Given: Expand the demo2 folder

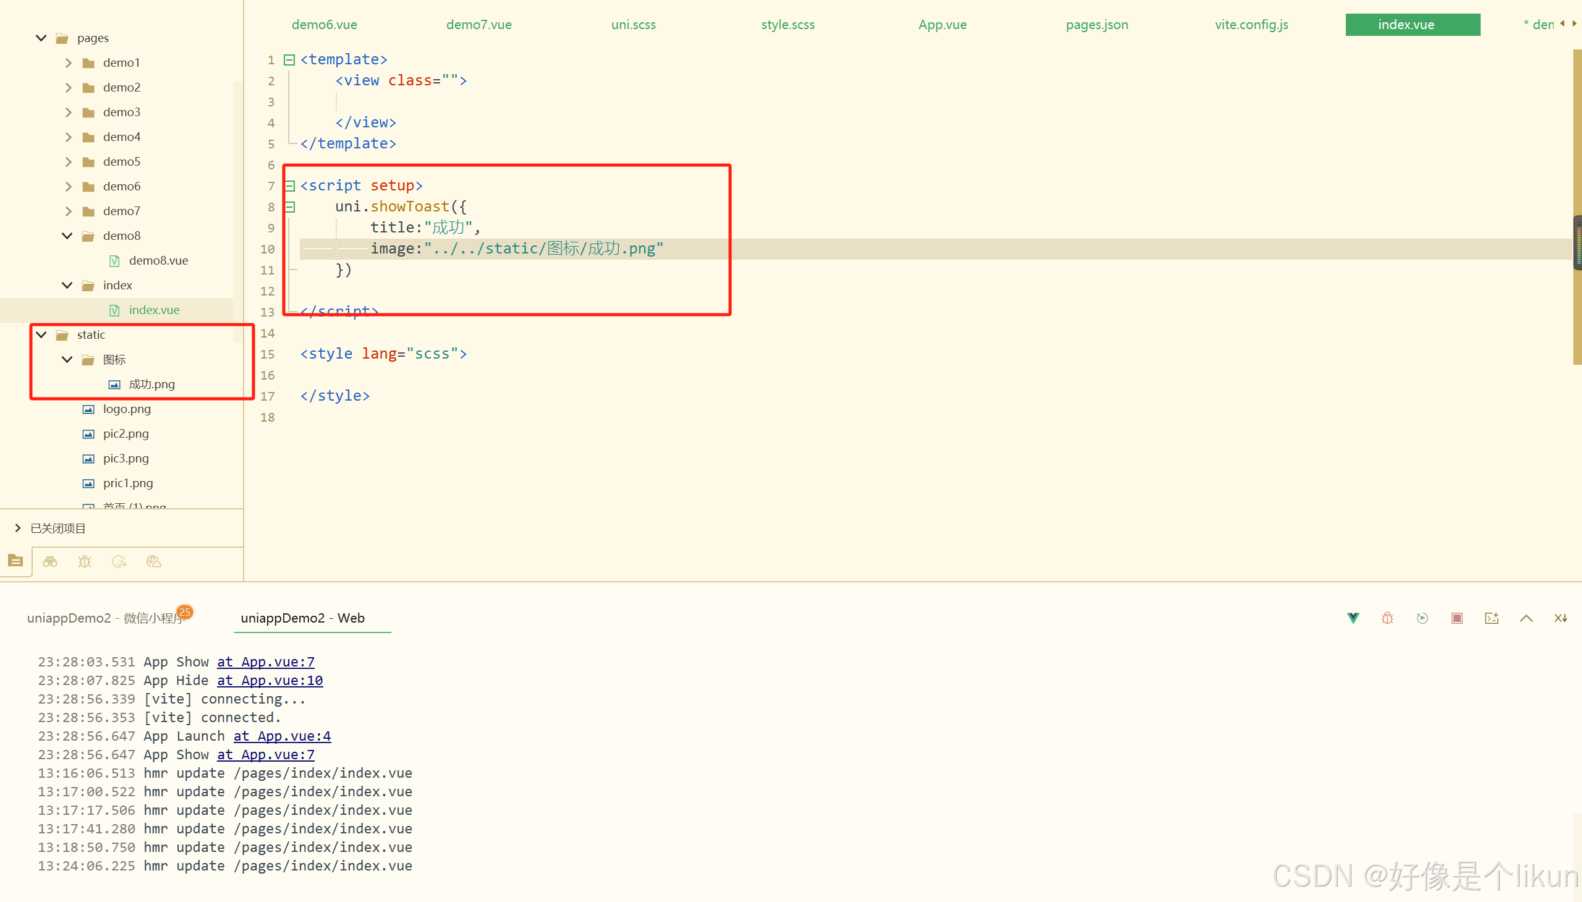Looking at the screenshot, I should point(68,87).
